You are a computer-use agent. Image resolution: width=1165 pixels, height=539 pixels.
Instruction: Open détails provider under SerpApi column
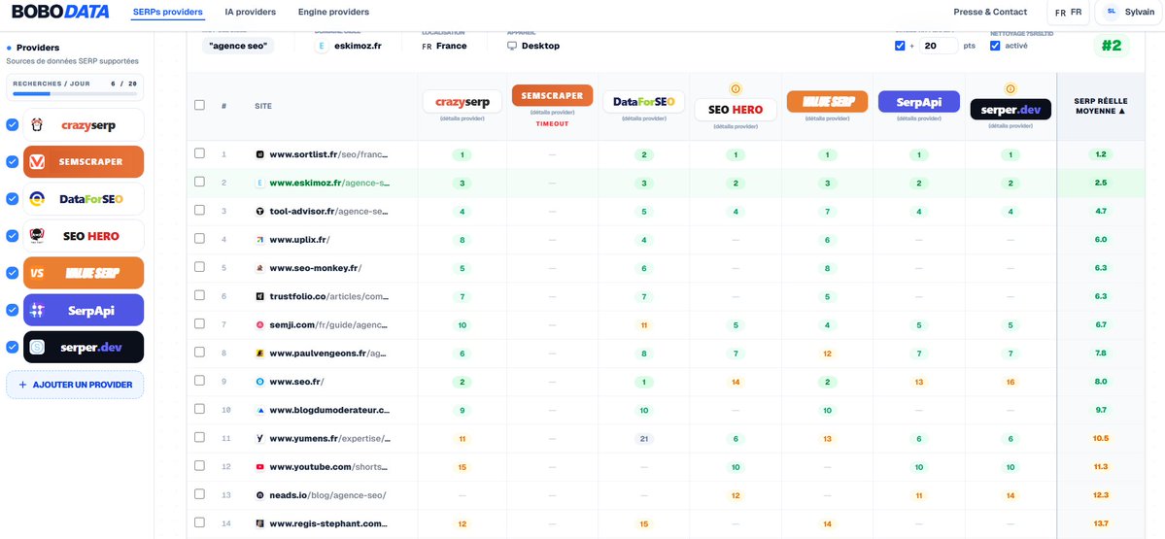pos(919,118)
